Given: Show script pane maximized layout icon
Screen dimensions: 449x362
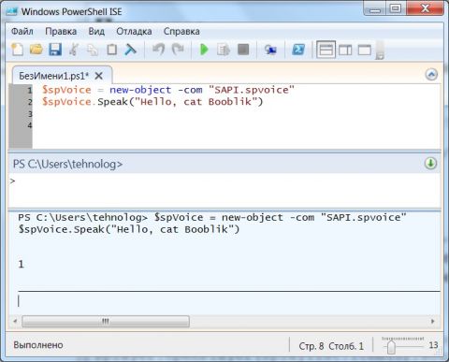Looking at the screenshot, I should (x=364, y=50).
